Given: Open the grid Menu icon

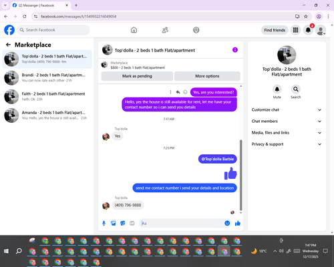Looking at the screenshot, I should [x=295, y=30].
